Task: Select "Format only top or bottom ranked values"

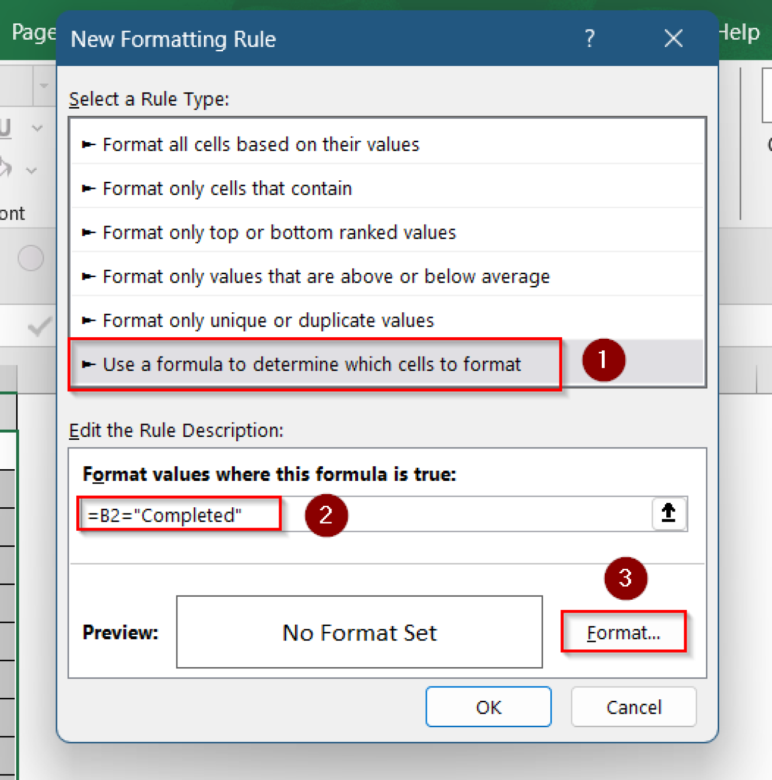Action: click(x=279, y=232)
